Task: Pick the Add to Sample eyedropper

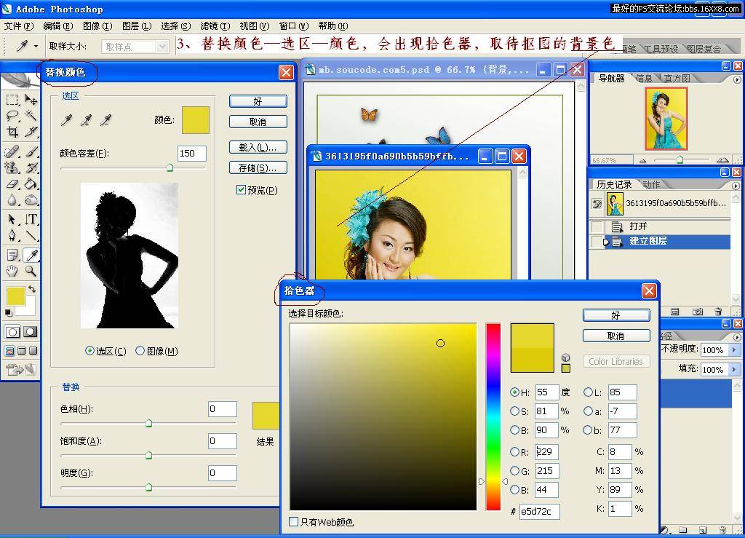Action: coord(86,120)
